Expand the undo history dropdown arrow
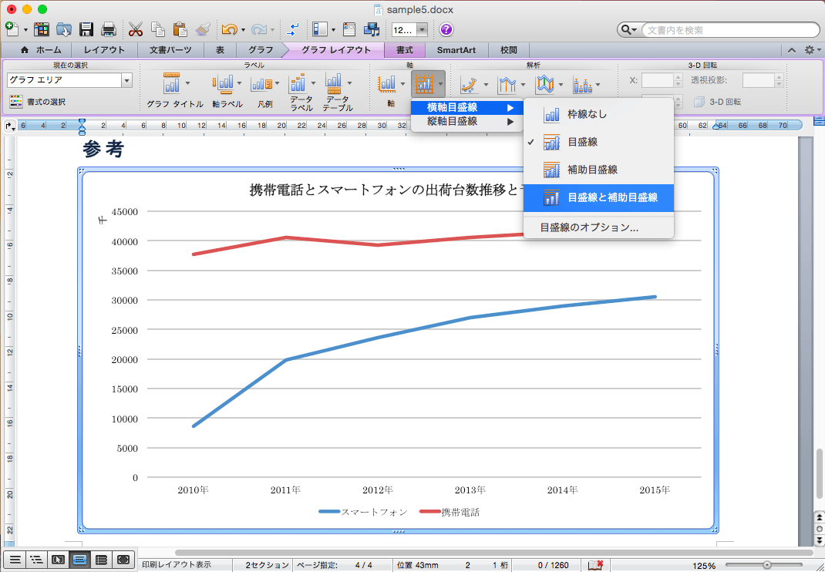Screen dimensions: 825x572 [243, 30]
